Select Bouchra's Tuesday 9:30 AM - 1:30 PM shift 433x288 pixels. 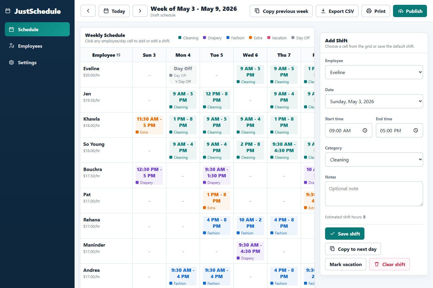point(216,175)
